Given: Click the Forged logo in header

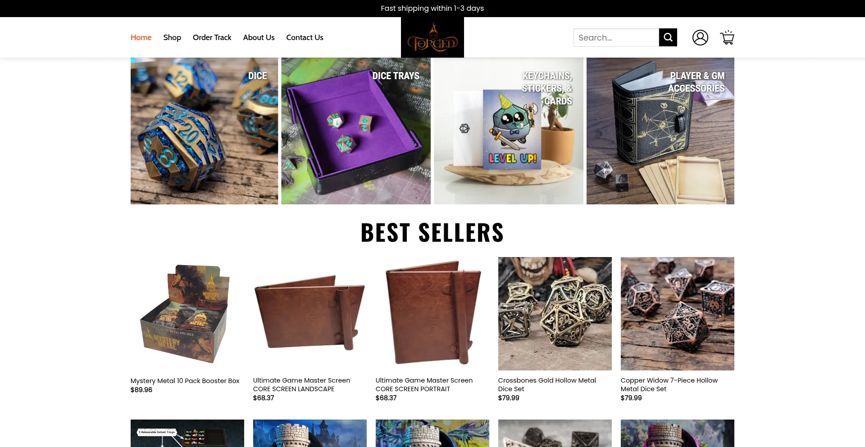Looking at the screenshot, I should tap(432, 37).
